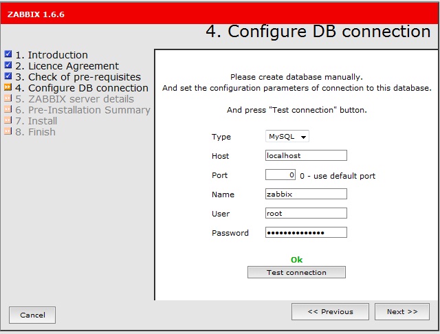Image resolution: width=440 pixels, height=334 pixels.
Task: Click the icon beside ZABBIX server details
Action: click(8, 99)
